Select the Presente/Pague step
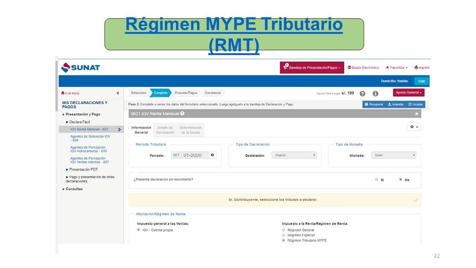 [186, 93]
